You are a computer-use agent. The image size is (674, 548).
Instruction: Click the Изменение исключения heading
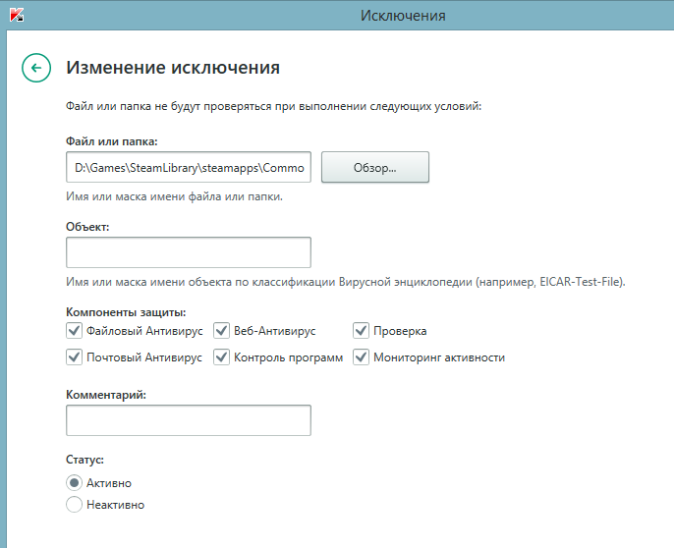tap(173, 68)
